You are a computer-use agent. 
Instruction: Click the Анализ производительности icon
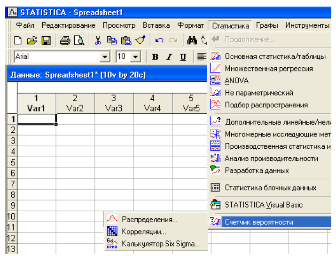(215, 159)
